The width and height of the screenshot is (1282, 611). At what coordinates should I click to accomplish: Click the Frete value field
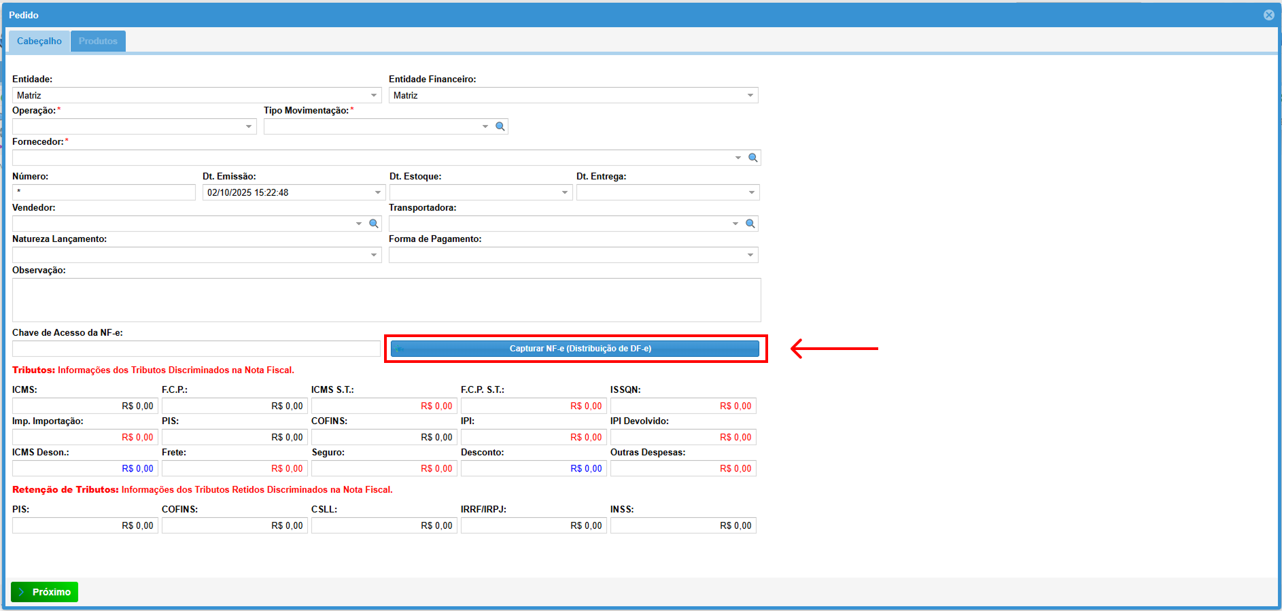[x=234, y=469]
